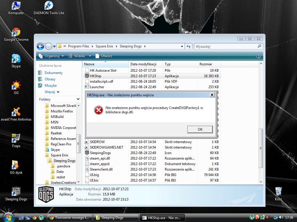
Task: Select Data folder in tree
Action: pyautogui.click(x=60, y=172)
